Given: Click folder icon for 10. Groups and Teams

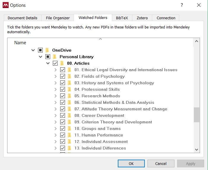Looking at the screenshot, I should (69, 128).
